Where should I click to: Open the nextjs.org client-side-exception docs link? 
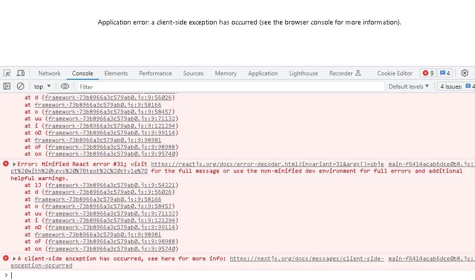coord(307,258)
